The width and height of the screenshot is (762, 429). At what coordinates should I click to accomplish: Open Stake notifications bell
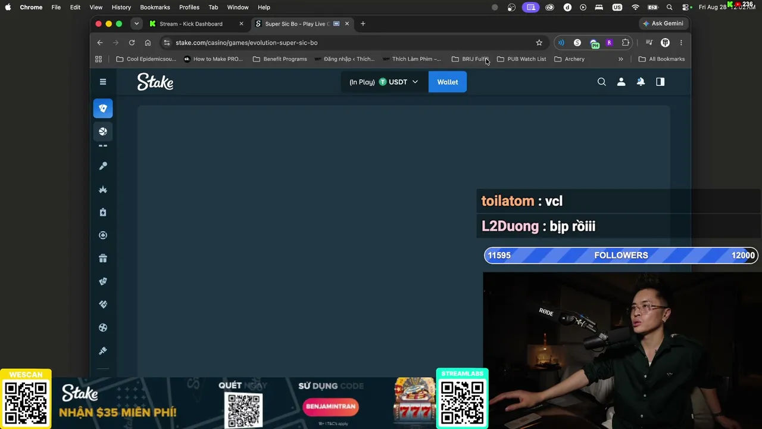coord(641,82)
